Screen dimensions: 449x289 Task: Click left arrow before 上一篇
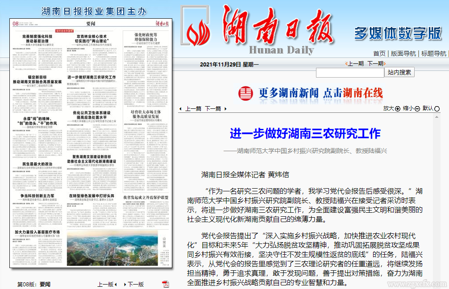tap(180, 109)
